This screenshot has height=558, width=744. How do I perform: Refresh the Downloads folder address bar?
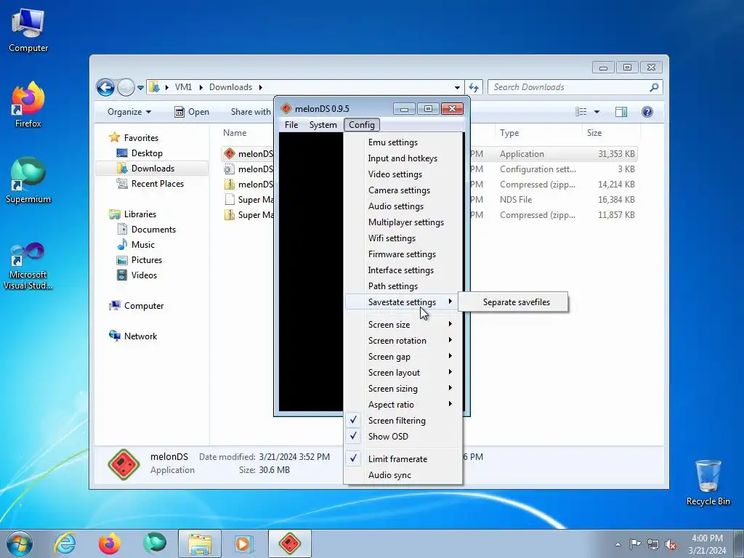coord(474,87)
